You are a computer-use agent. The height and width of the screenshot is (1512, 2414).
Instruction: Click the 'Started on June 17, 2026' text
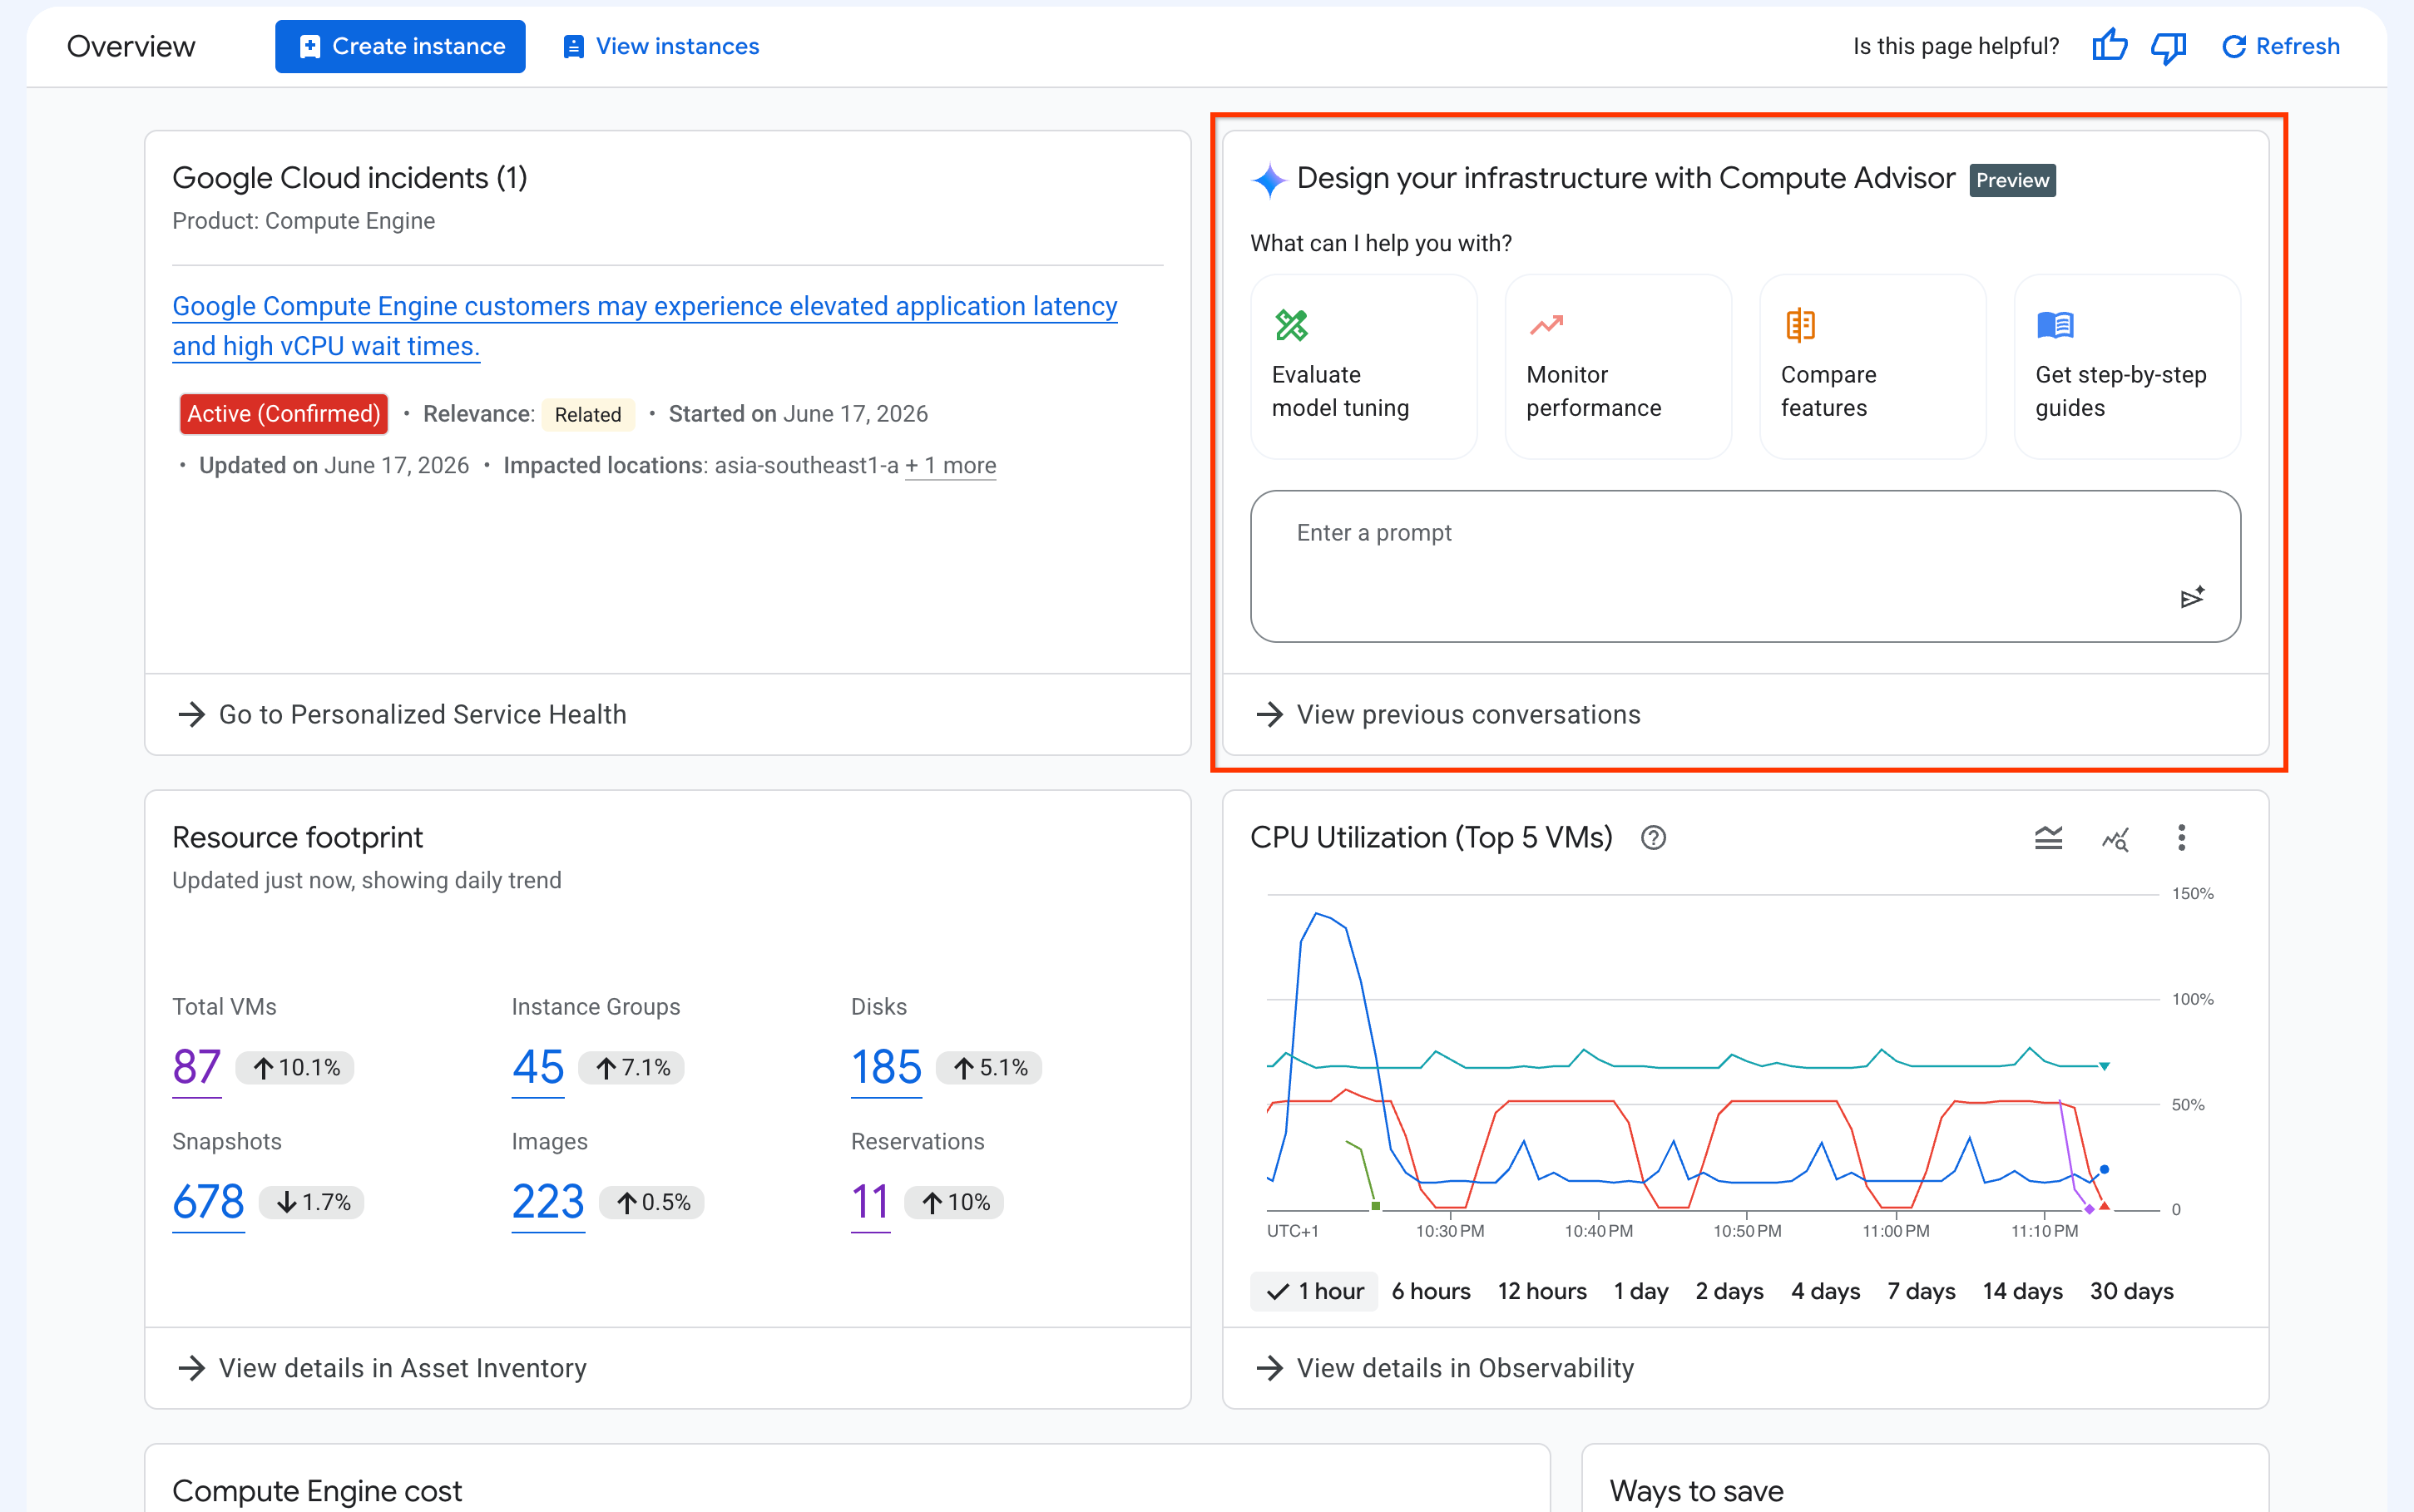click(x=798, y=414)
